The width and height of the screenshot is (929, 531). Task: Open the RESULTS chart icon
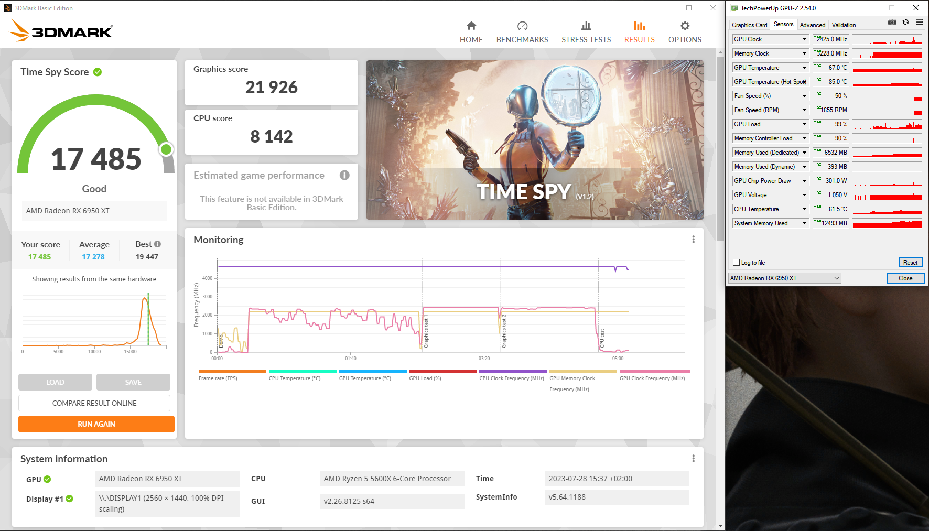point(639,26)
